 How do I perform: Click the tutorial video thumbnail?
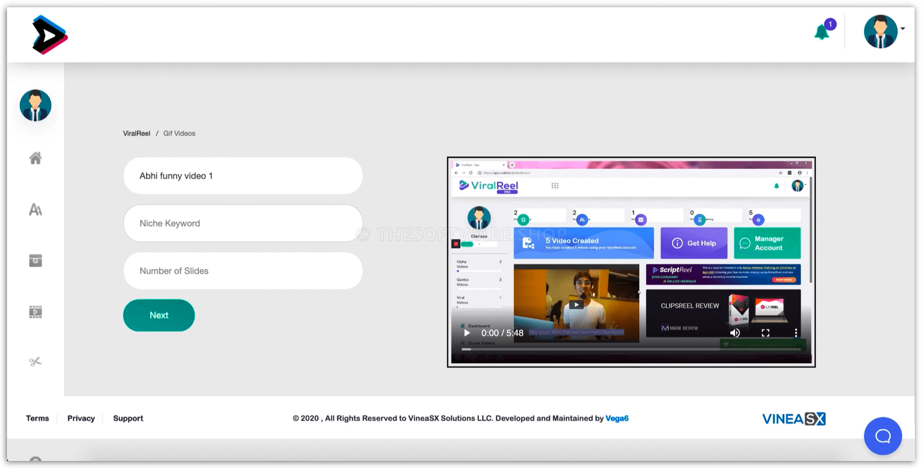click(631, 262)
